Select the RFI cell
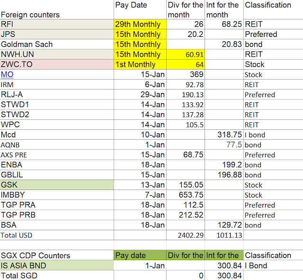 point(57,24)
